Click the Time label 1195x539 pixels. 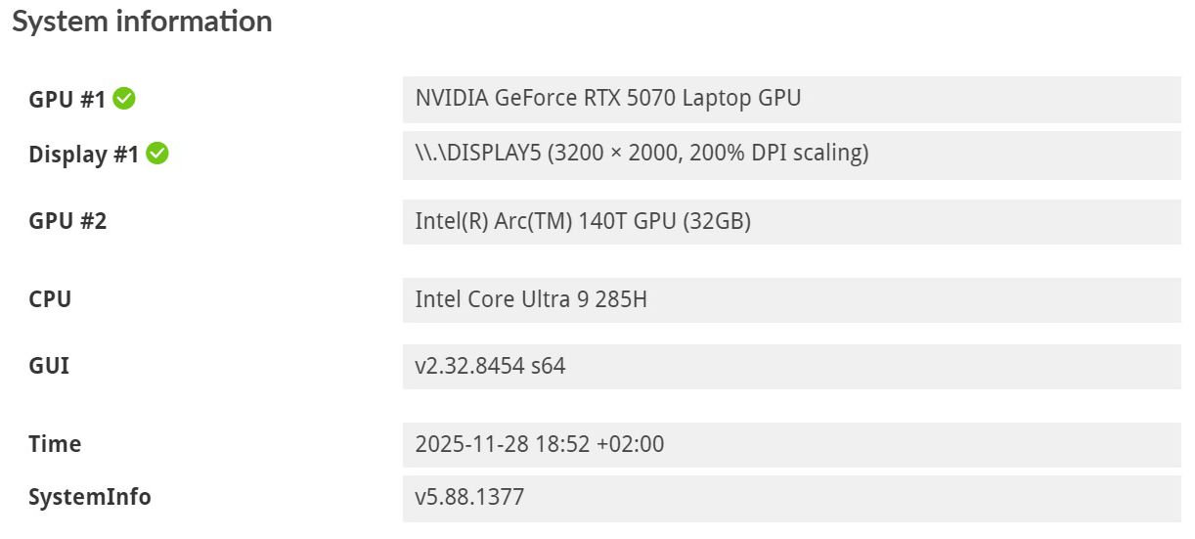pos(55,444)
